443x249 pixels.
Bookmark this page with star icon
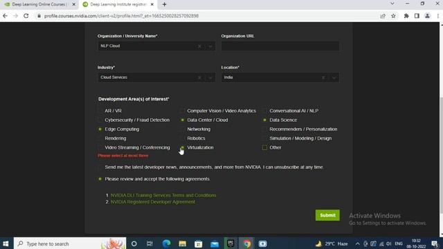(393, 16)
